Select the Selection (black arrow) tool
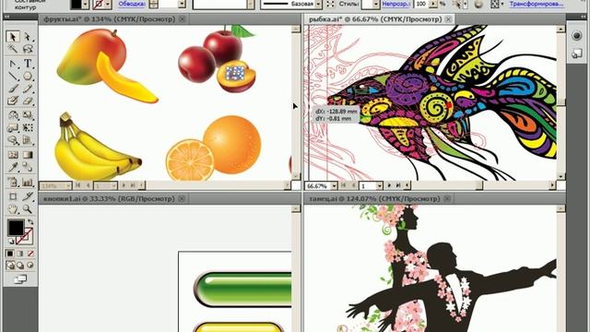Image resolution: width=590 pixels, height=332 pixels. [x=13, y=37]
